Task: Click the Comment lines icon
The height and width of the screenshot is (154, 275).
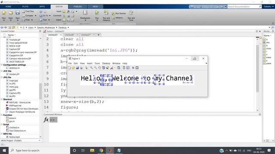Action: click(x=64, y=16)
